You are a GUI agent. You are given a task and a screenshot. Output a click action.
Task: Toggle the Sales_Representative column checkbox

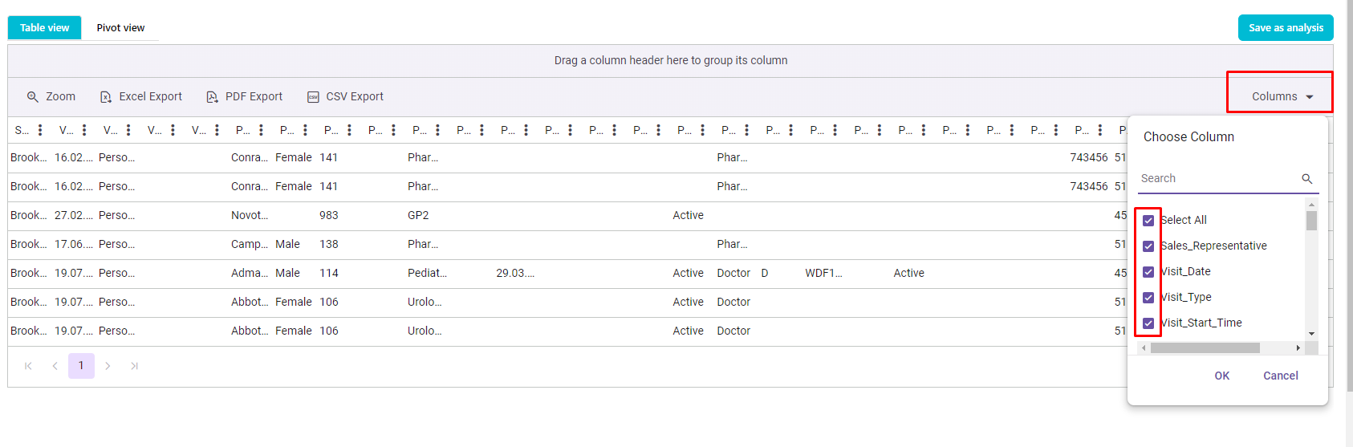coord(1148,246)
